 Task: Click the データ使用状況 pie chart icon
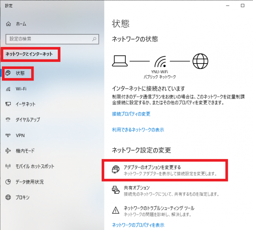[x=8, y=182]
